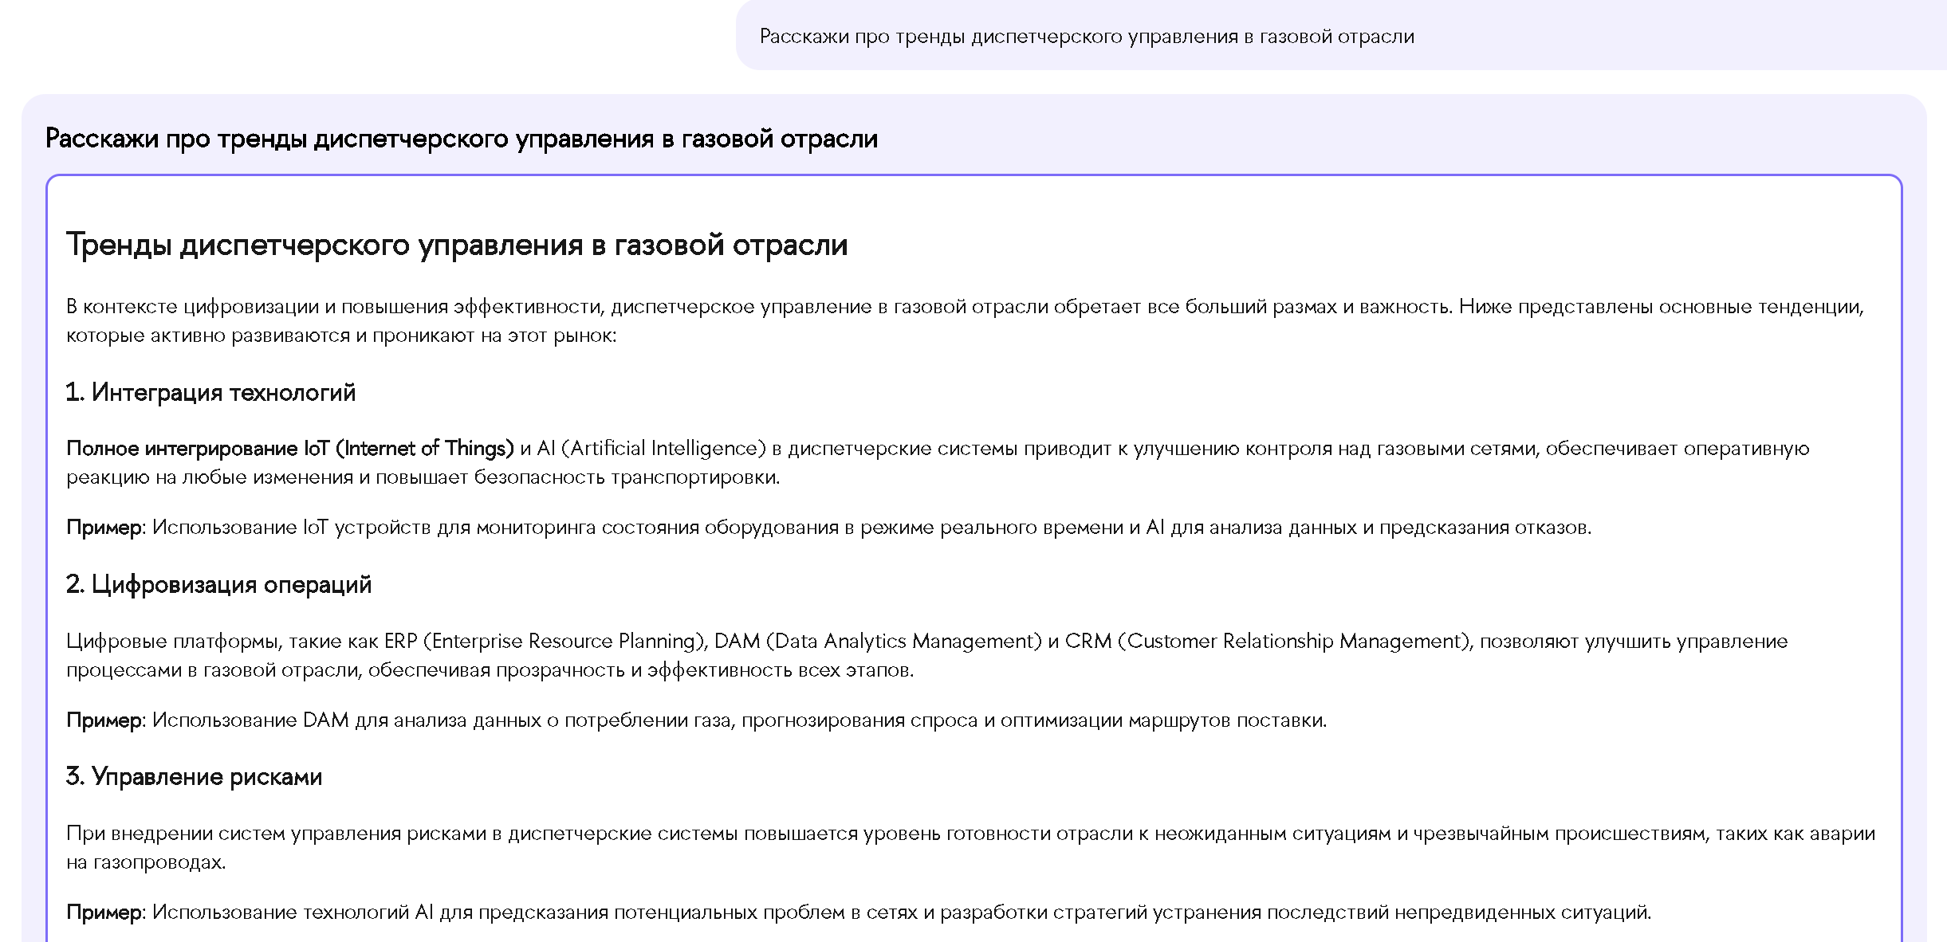This screenshot has width=1947, height=942.
Task: Click the intro paragraph starting 'В контексте цифровизации'
Action: click(965, 320)
